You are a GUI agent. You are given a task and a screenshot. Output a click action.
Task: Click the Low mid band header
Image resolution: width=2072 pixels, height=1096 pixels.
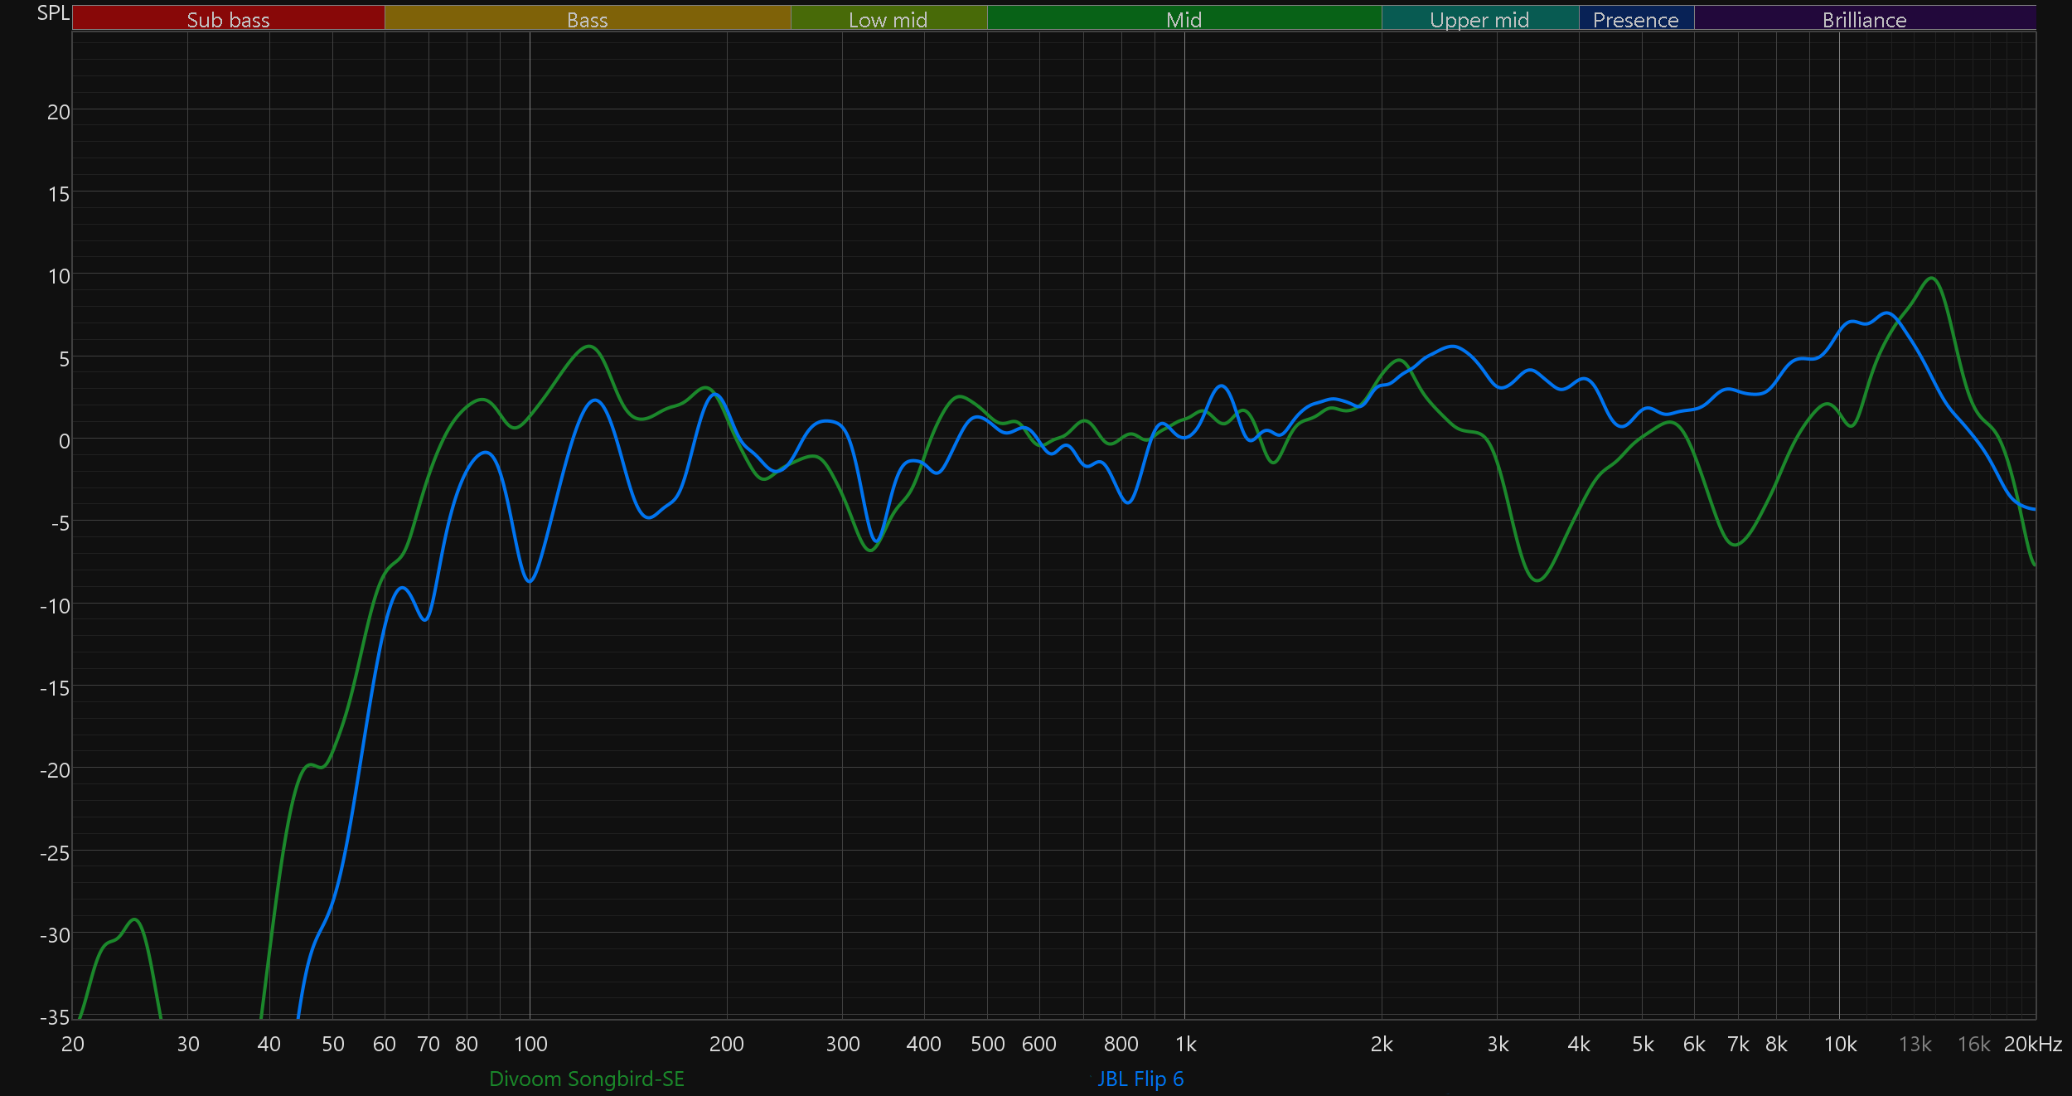[x=888, y=18]
